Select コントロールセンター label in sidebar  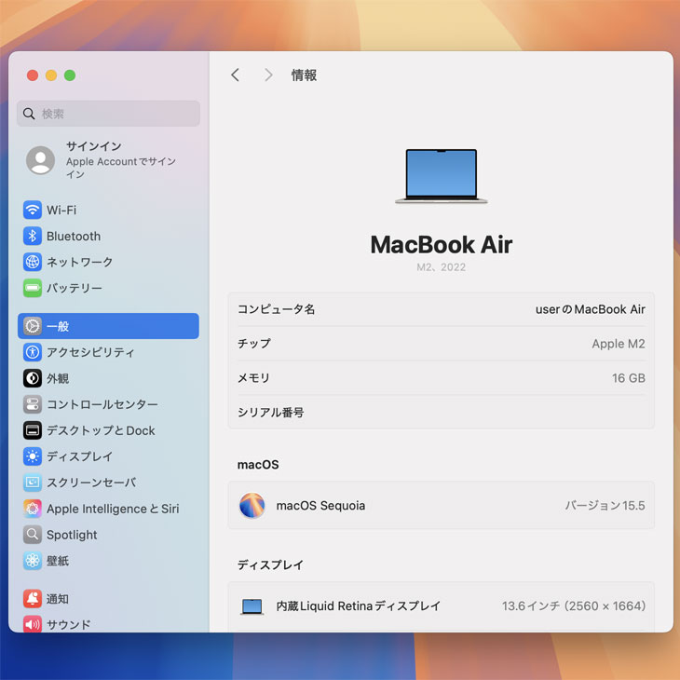click(102, 404)
